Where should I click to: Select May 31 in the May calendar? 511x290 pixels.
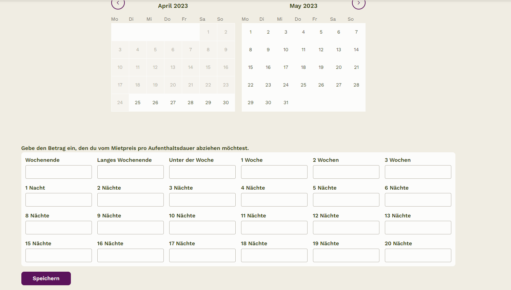coord(286,102)
